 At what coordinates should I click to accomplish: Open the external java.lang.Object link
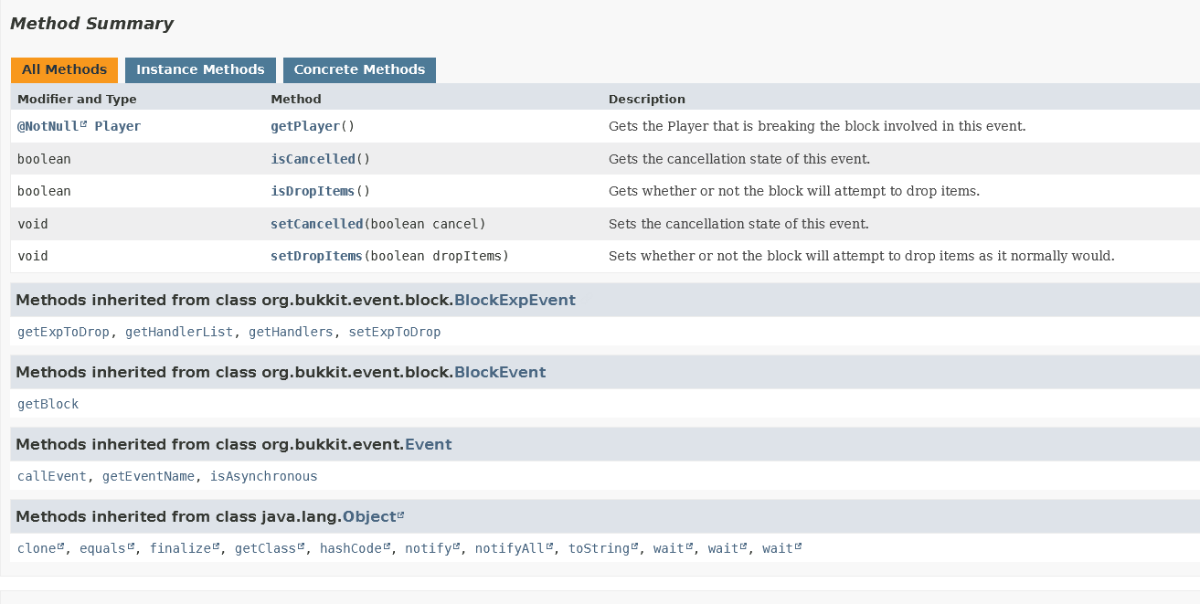click(x=369, y=516)
